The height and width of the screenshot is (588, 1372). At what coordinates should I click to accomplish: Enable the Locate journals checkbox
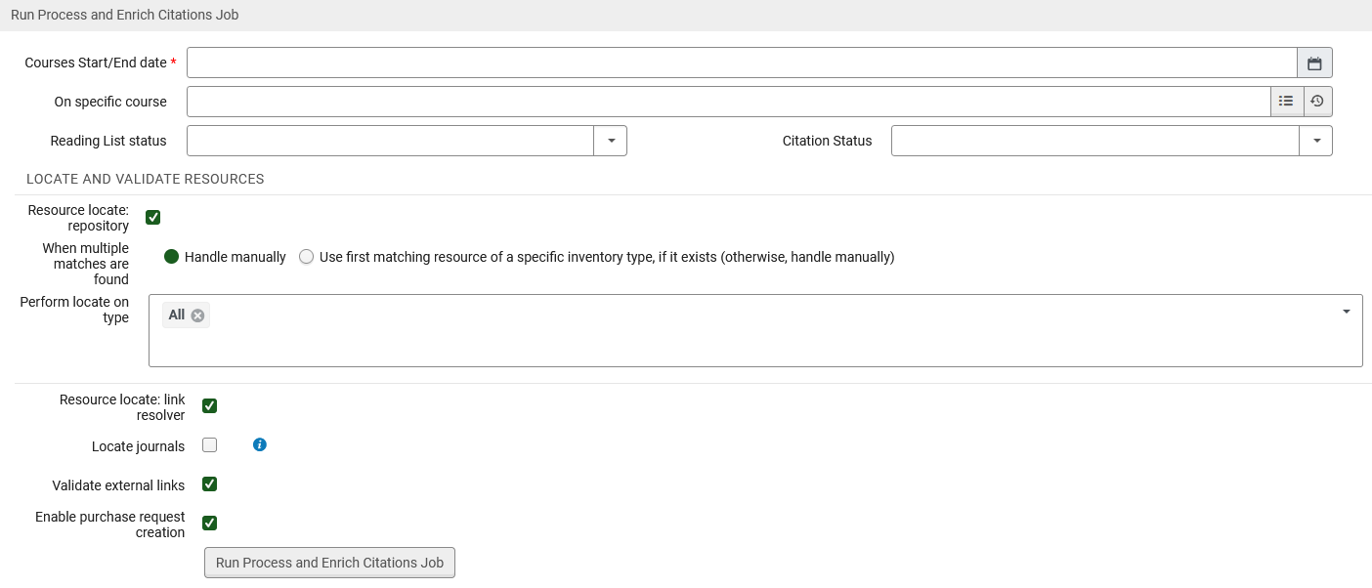pos(209,445)
